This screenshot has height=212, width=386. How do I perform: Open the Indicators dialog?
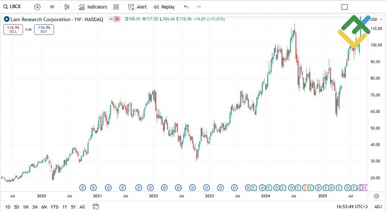(93, 7)
